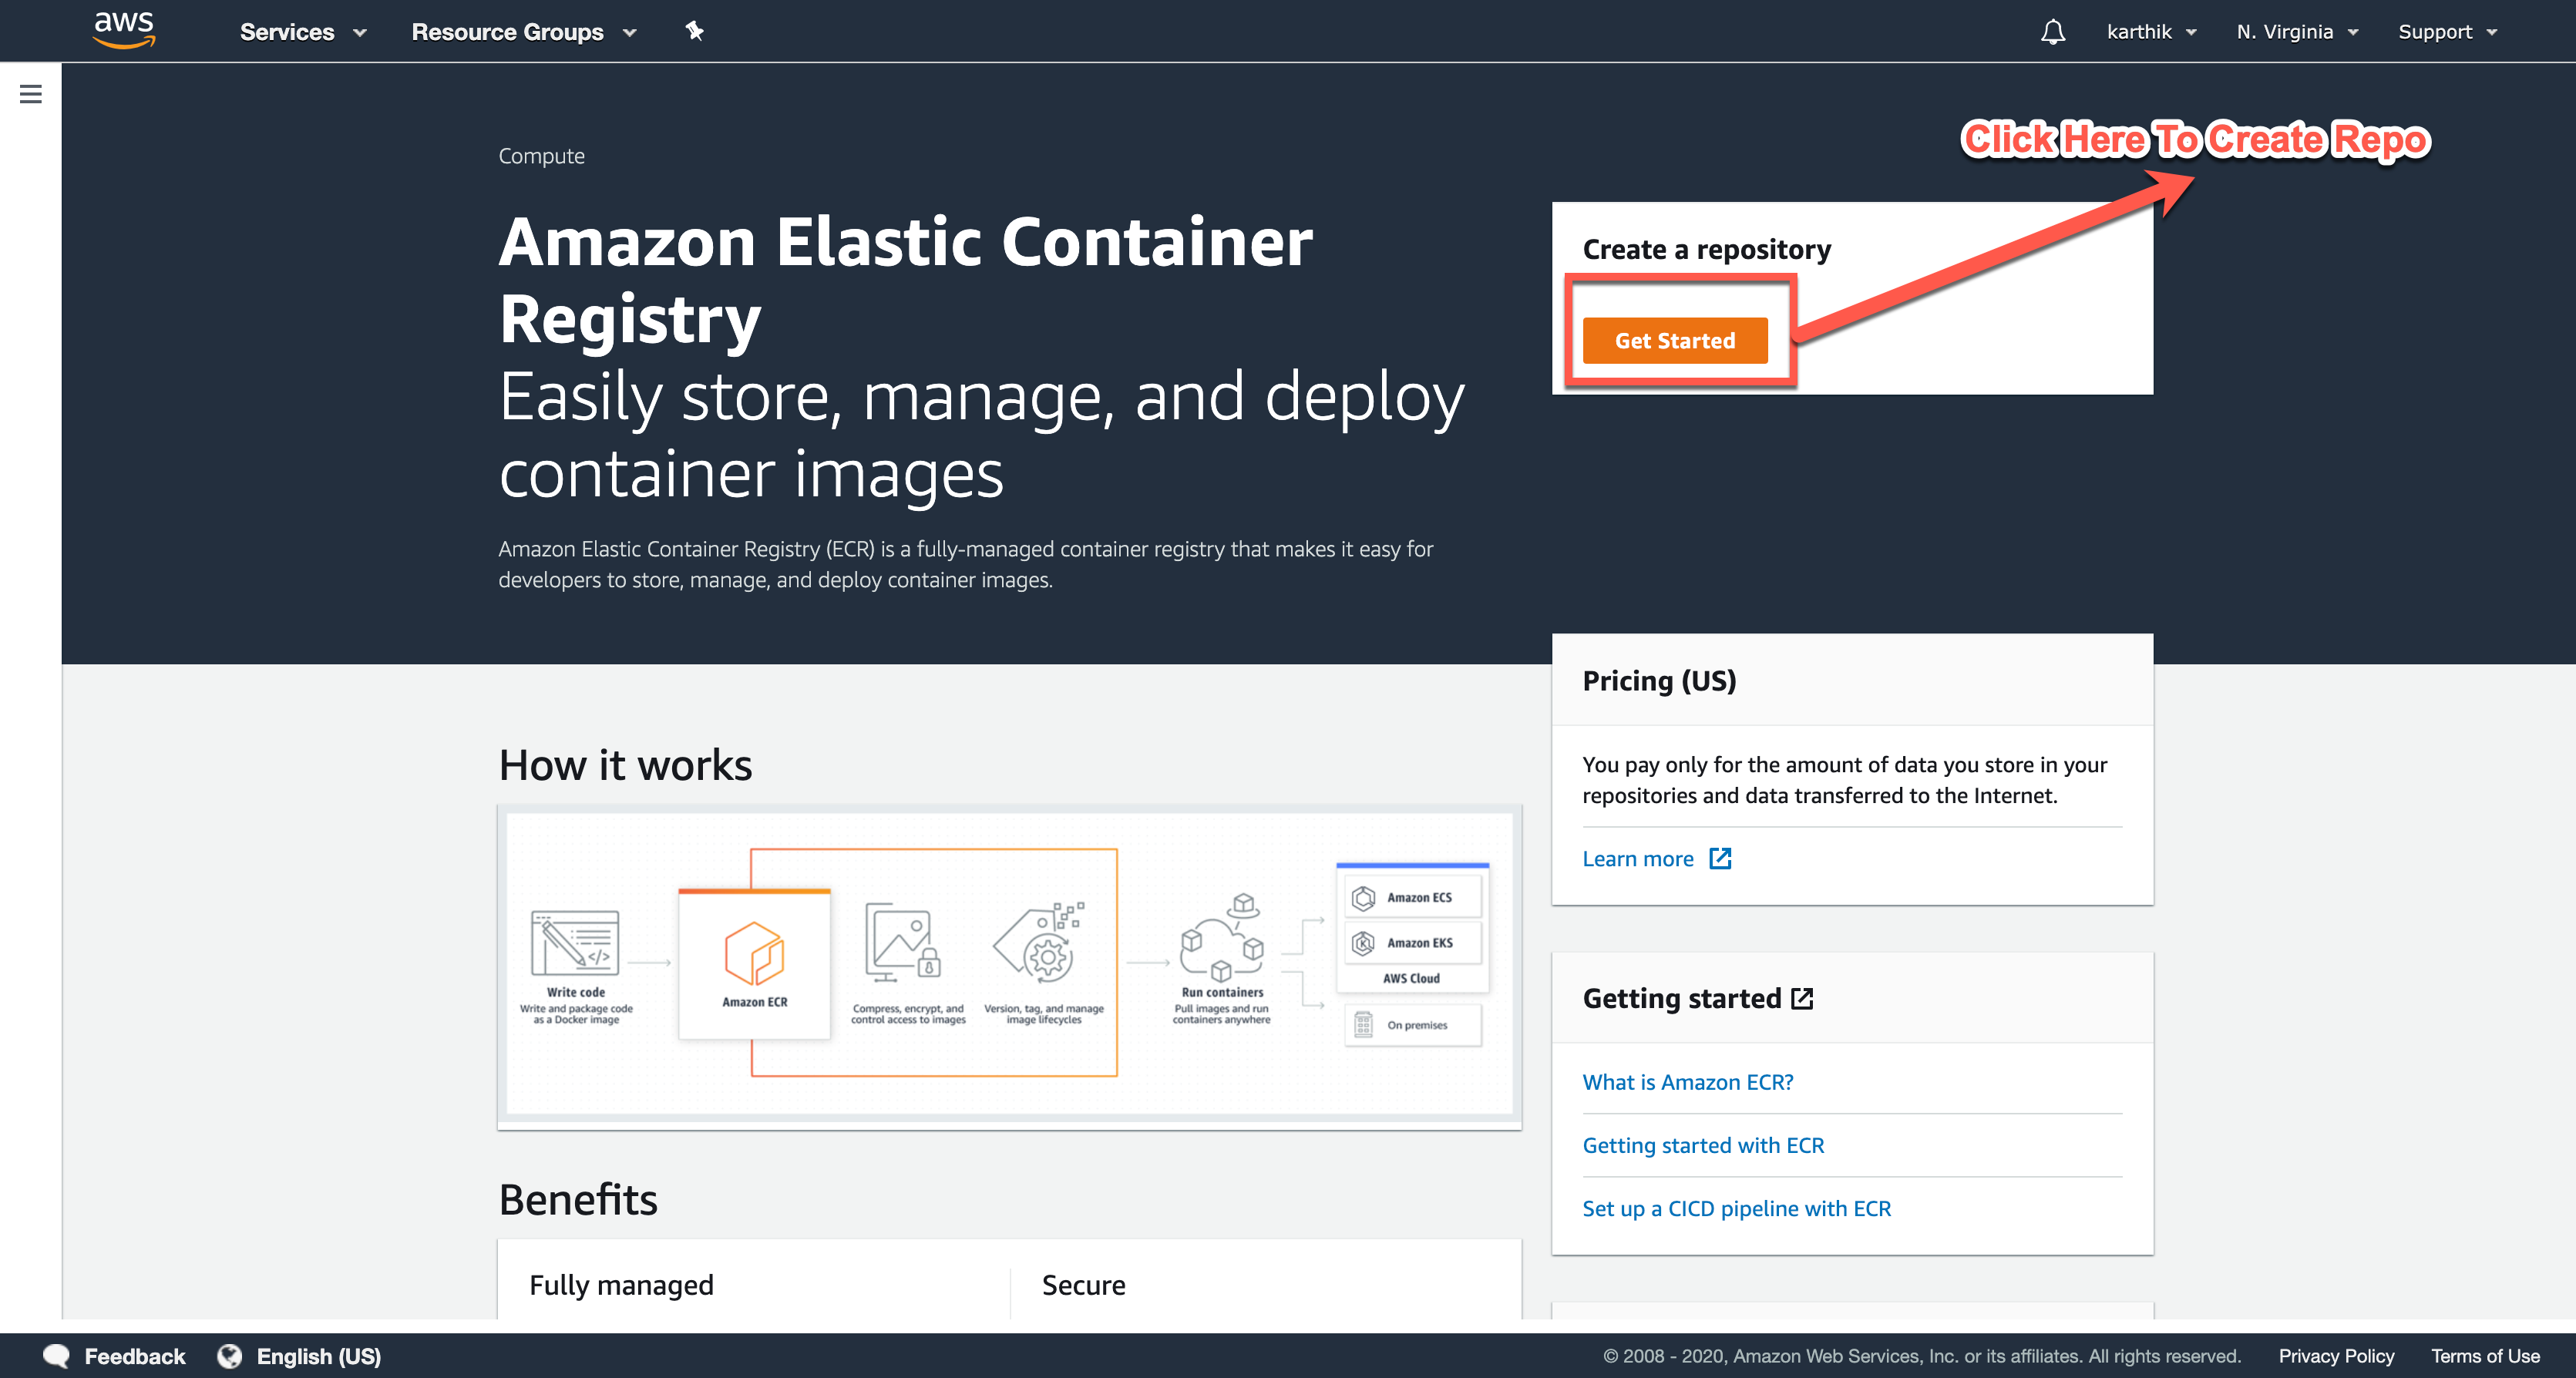2576x1378 pixels.
Task: Click the Version, tag lifecycle diagram icon
Action: (1040, 942)
